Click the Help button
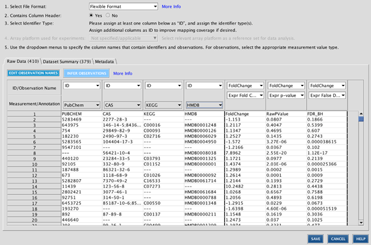 tap(361, 239)
